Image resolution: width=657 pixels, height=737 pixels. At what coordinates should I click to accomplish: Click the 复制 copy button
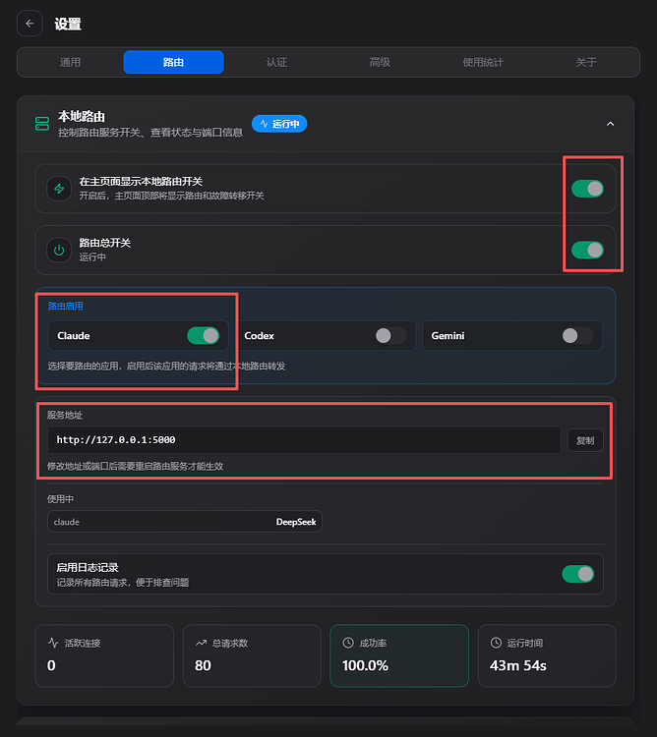click(585, 440)
